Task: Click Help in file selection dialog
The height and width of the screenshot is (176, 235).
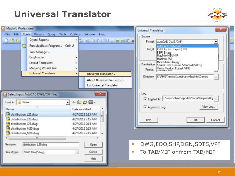Action: pyautogui.click(x=93, y=159)
